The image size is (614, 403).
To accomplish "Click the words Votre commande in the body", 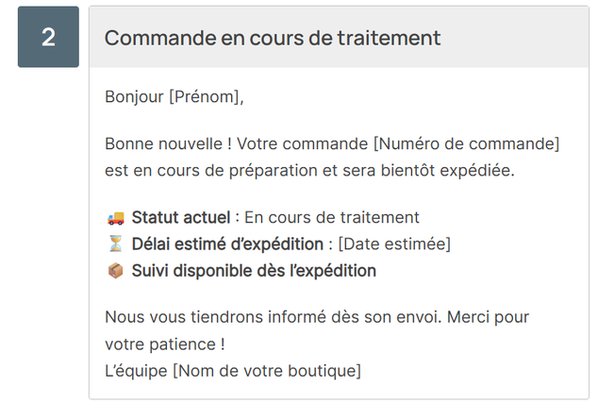I will (302, 144).
